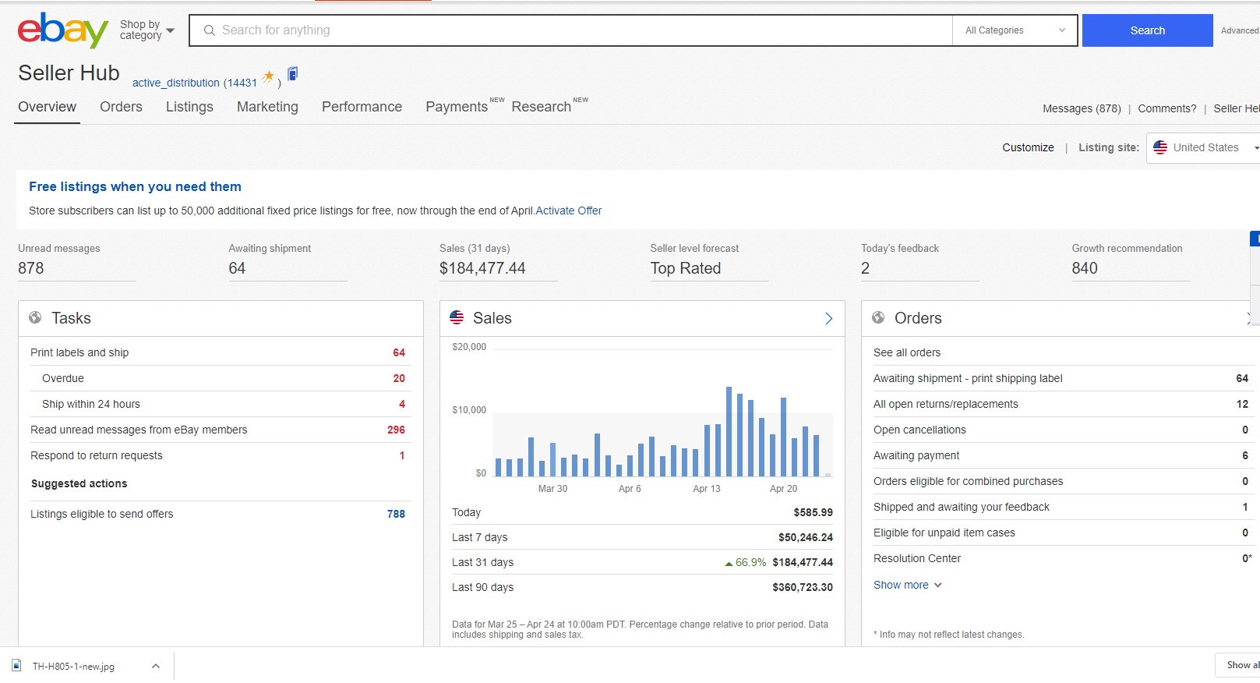Screen dimensions: 1260x683
Task: Click the flag icon in the Sales header
Action: 457,317
